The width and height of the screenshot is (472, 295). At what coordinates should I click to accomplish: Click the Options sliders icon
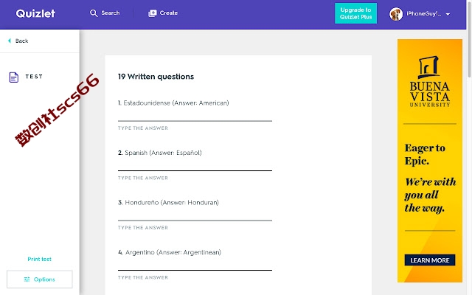pyautogui.click(x=27, y=280)
